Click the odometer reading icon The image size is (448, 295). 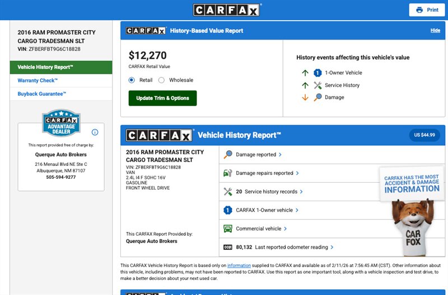228,247
